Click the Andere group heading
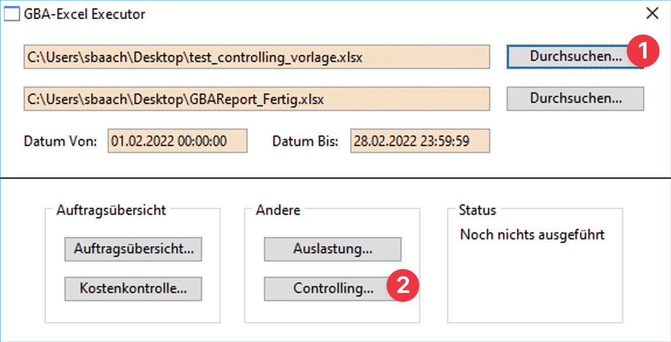671x342 pixels. 278,210
